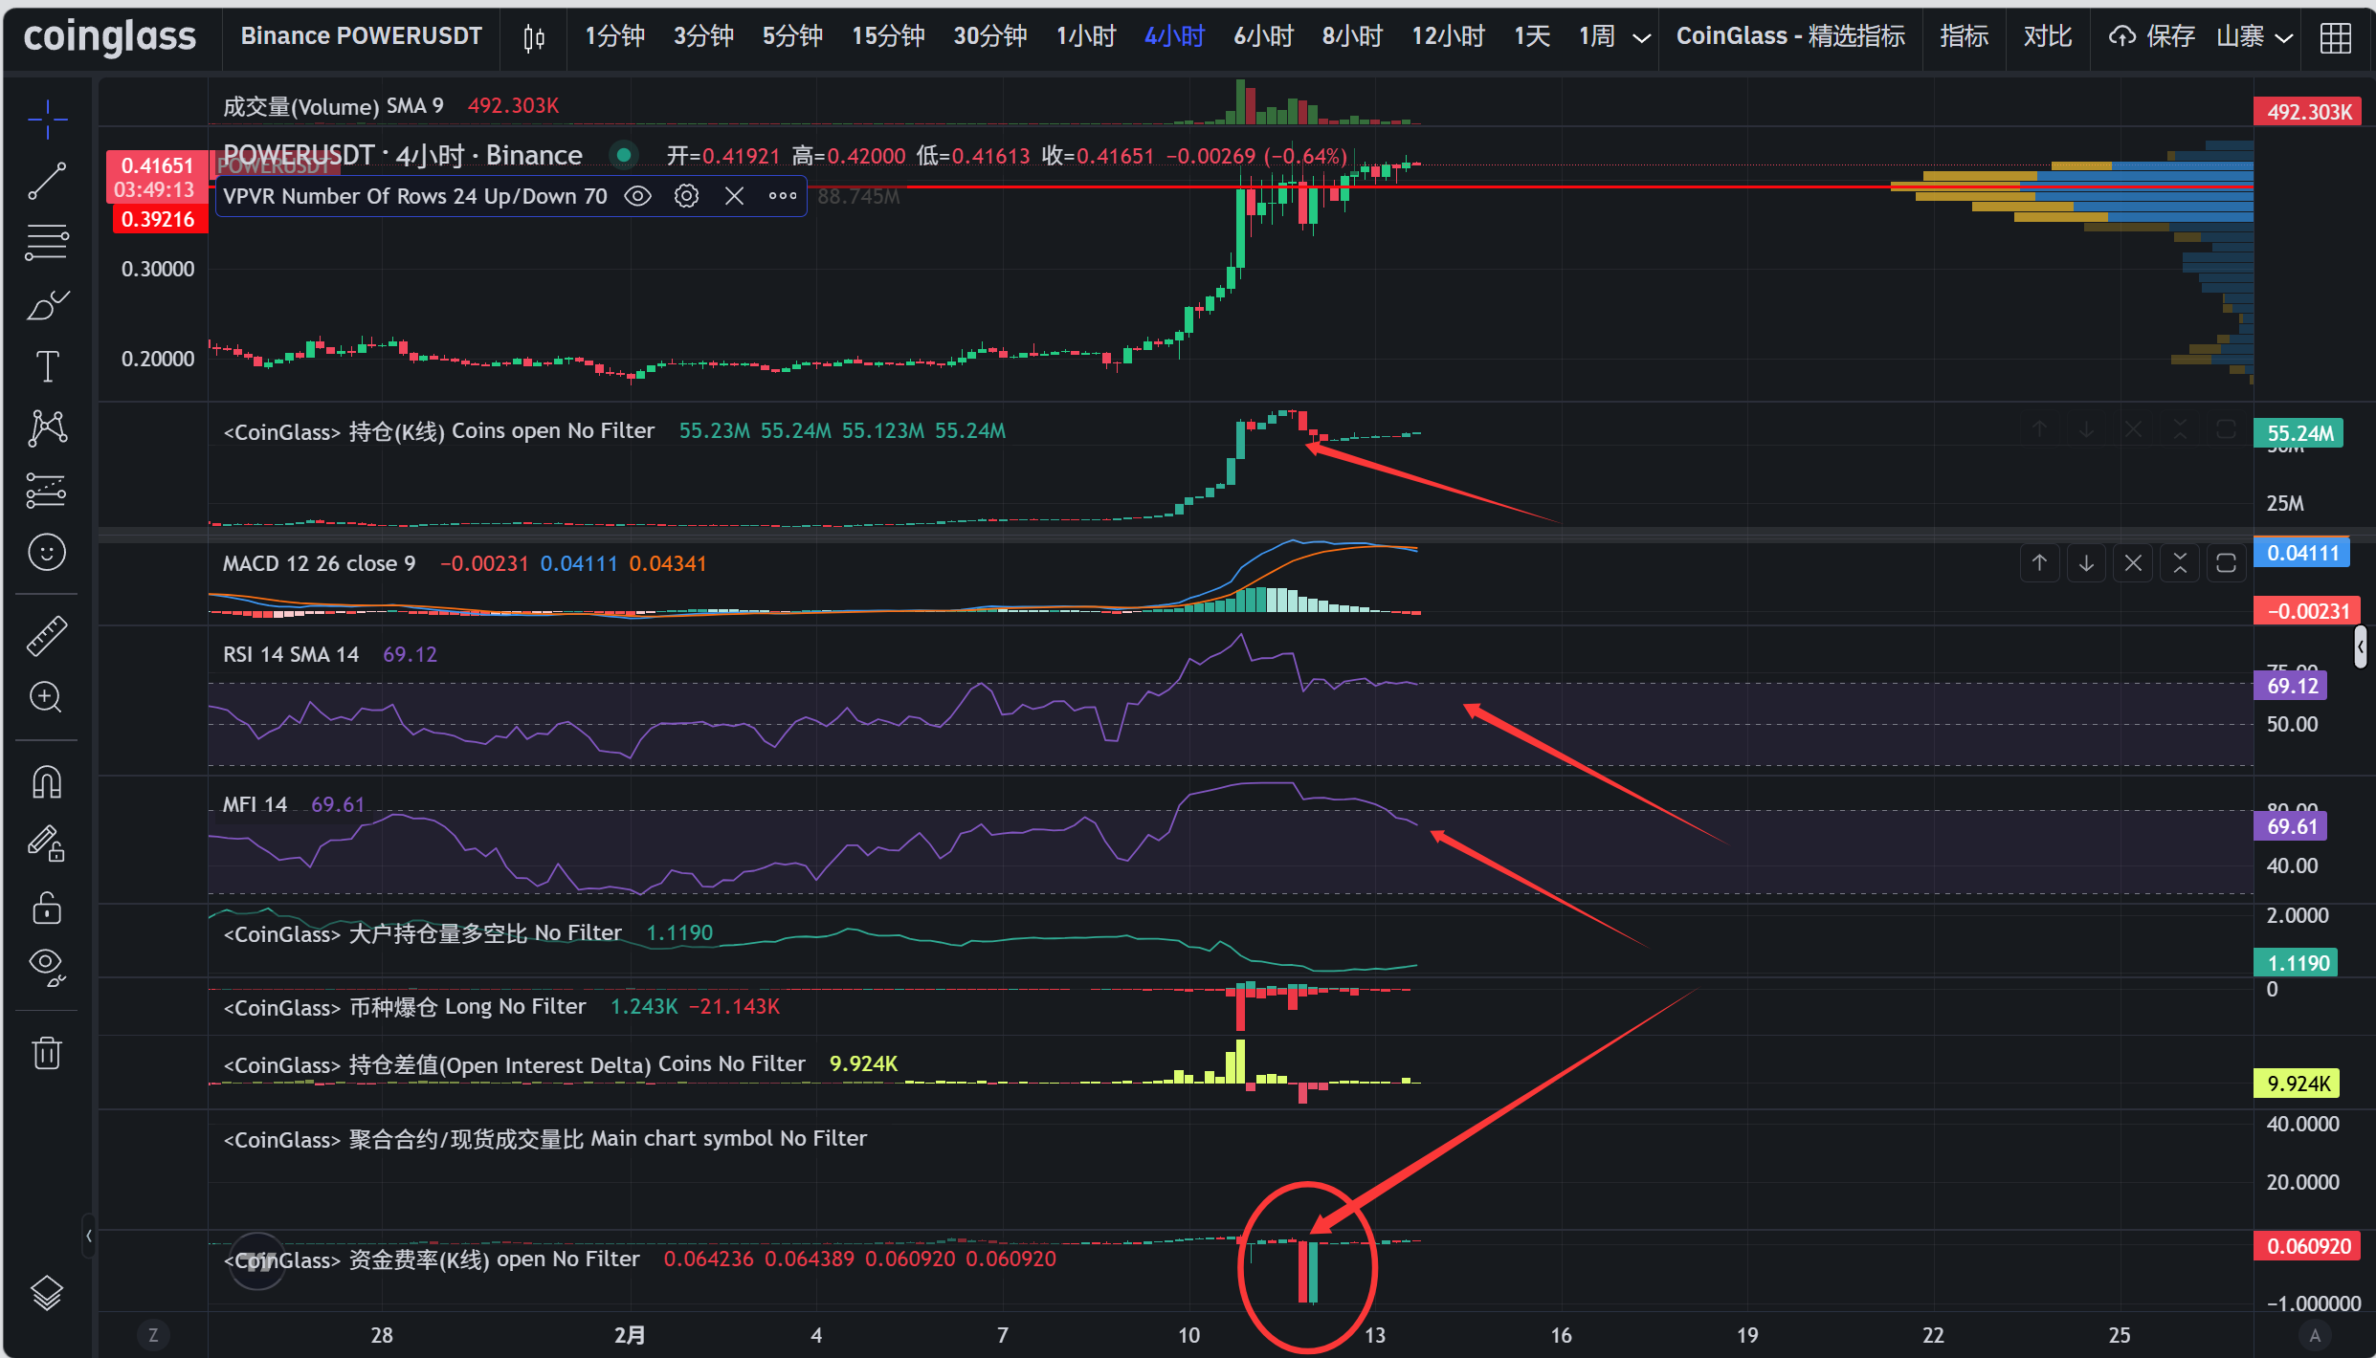2376x1358 pixels.
Task: Toggle hide all drawings eye icon
Action: (x=47, y=966)
